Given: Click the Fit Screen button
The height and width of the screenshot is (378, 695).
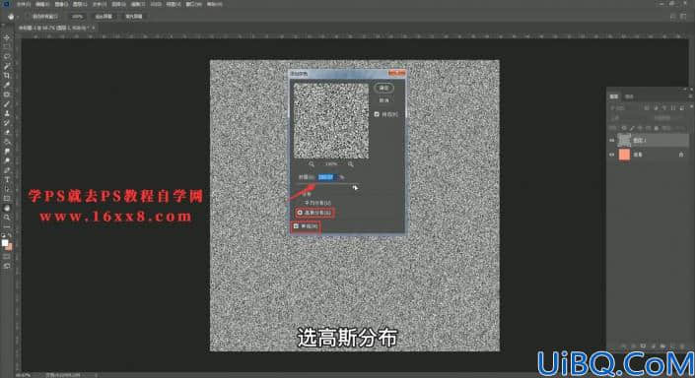Looking at the screenshot, I should [x=104, y=17].
